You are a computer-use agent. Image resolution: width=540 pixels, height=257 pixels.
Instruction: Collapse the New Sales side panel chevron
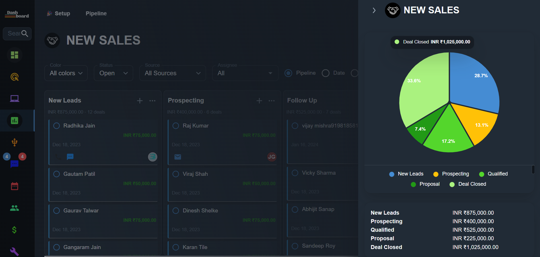374,11
